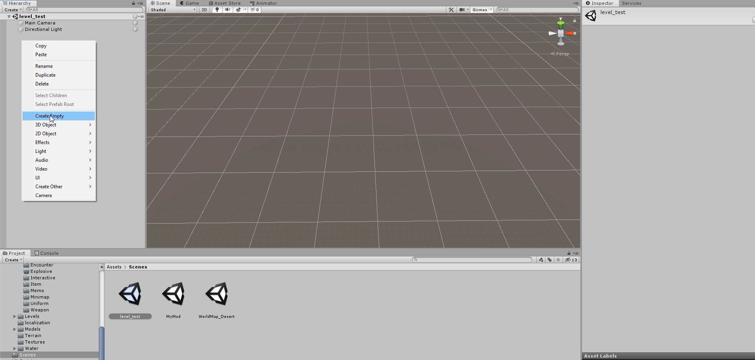Expand the UI submenu

tap(59, 178)
